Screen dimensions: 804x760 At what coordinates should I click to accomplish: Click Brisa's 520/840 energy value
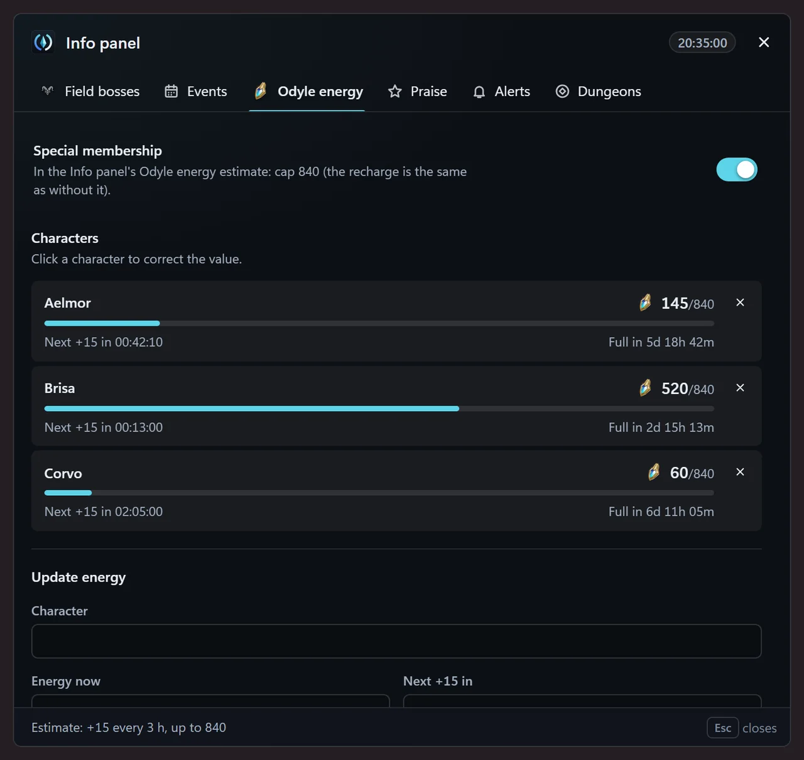pyautogui.click(x=688, y=389)
